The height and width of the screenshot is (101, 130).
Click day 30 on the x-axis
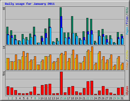tap(118, 98)
